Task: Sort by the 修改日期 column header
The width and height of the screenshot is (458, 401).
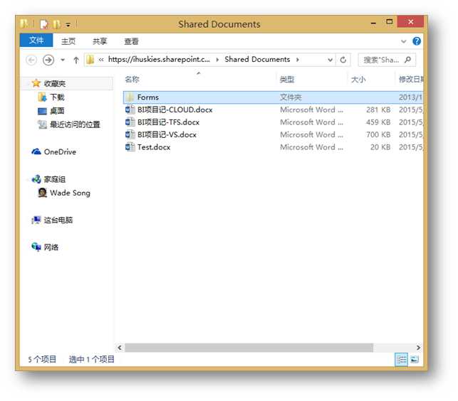Action: tap(411, 80)
